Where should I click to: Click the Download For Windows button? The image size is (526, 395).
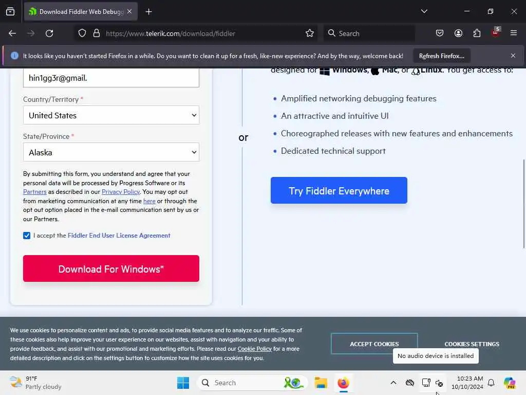[111, 268]
